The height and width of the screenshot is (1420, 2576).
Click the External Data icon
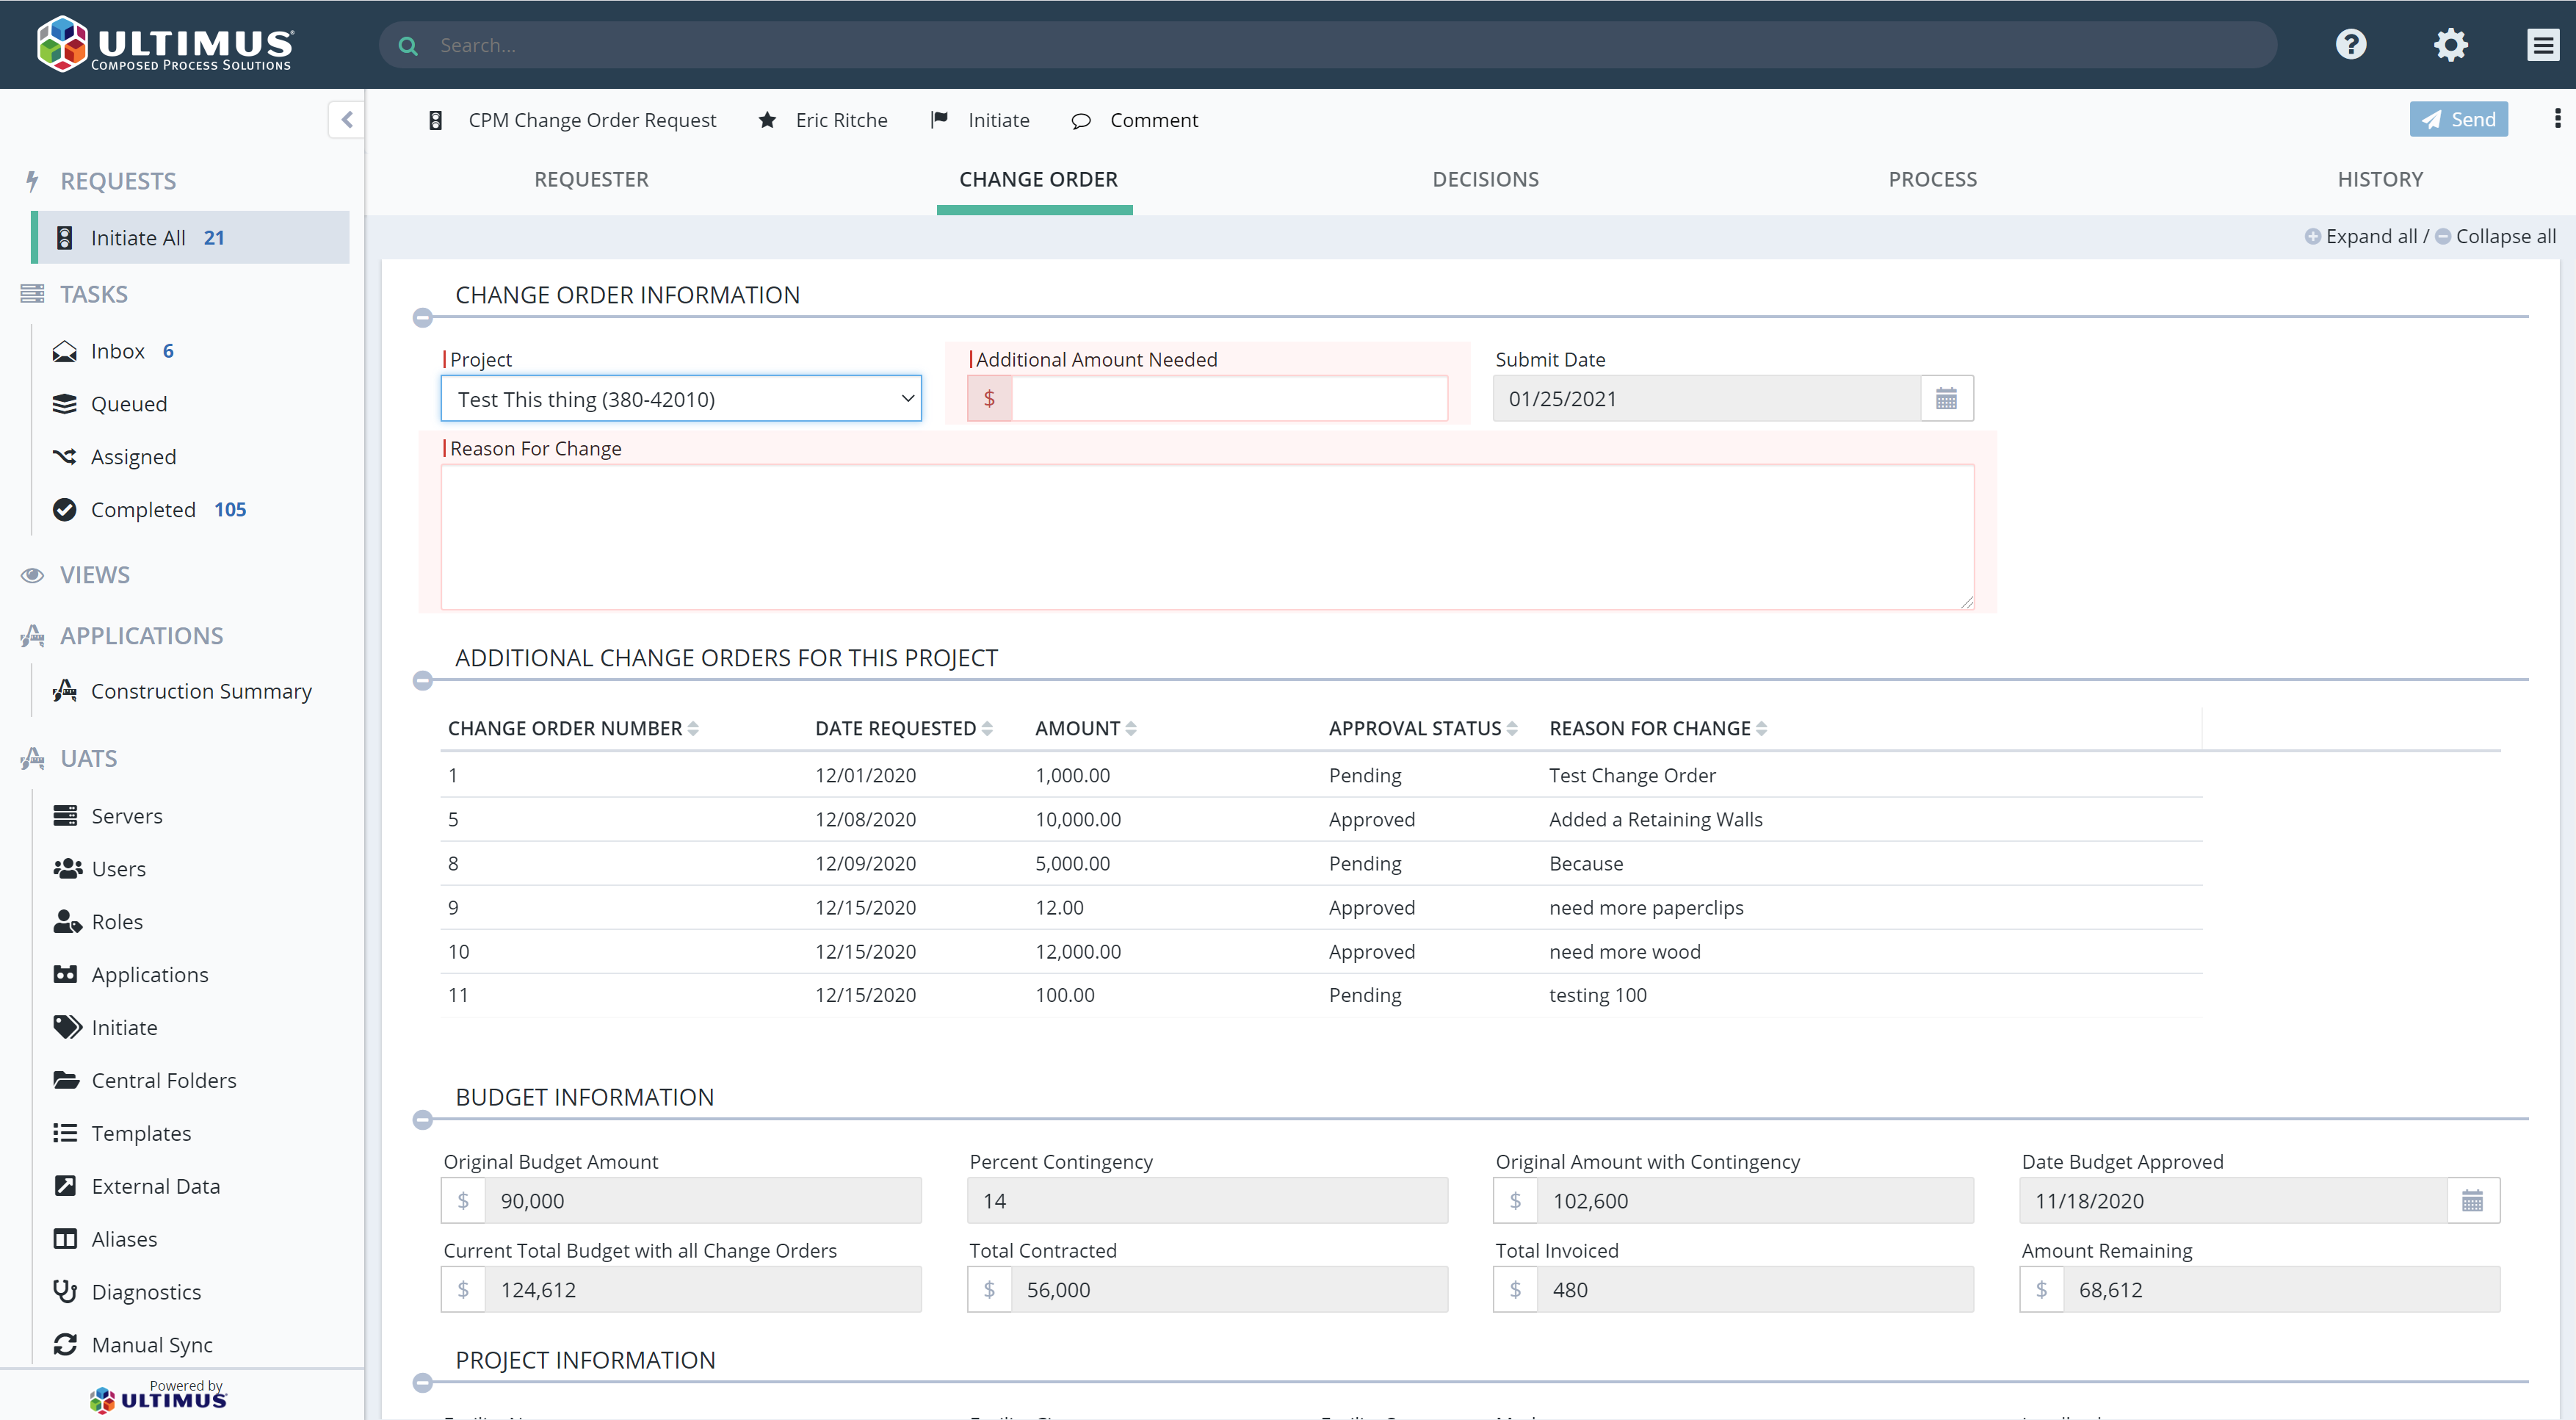pyautogui.click(x=65, y=1187)
